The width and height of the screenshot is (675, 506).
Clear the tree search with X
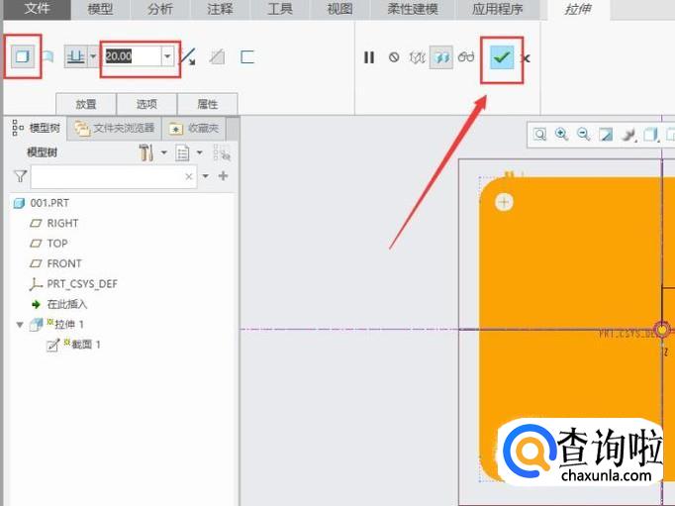(x=189, y=176)
